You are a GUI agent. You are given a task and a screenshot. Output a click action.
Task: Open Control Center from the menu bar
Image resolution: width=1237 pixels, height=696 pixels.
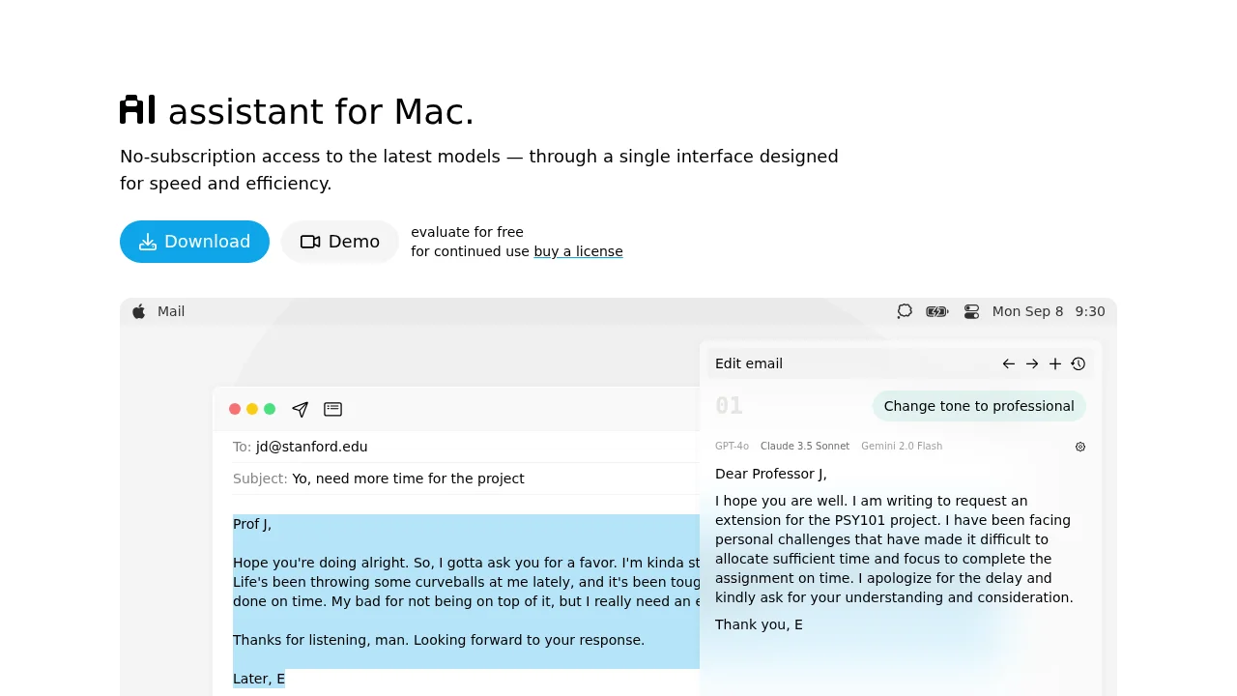[x=971, y=311]
